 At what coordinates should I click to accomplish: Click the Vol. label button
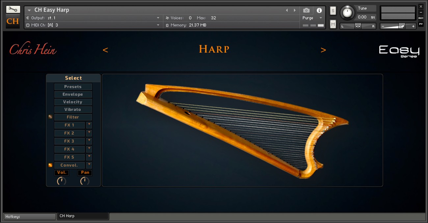(x=62, y=173)
